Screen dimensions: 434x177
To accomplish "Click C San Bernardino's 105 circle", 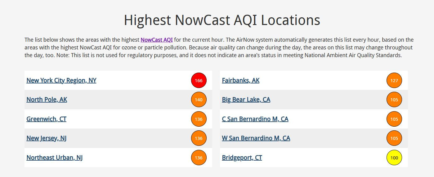I will [x=394, y=119].
